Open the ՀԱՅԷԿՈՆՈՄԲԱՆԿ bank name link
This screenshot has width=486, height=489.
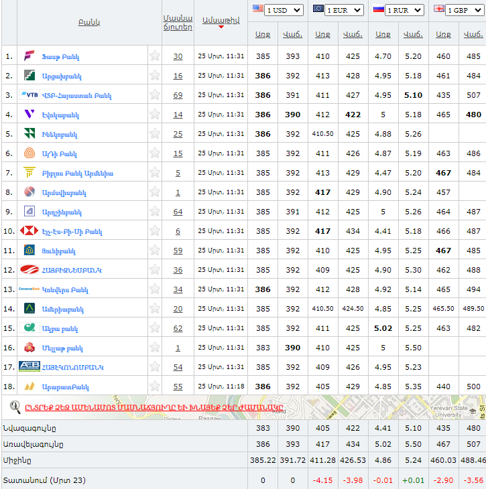pyautogui.click(x=72, y=367)
